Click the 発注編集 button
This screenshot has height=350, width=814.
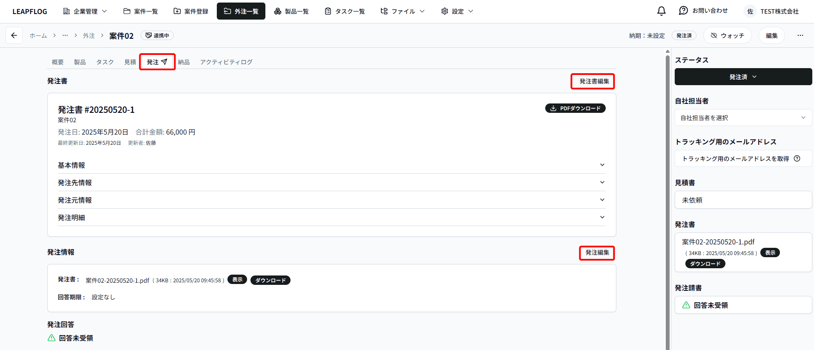point(597,253)
